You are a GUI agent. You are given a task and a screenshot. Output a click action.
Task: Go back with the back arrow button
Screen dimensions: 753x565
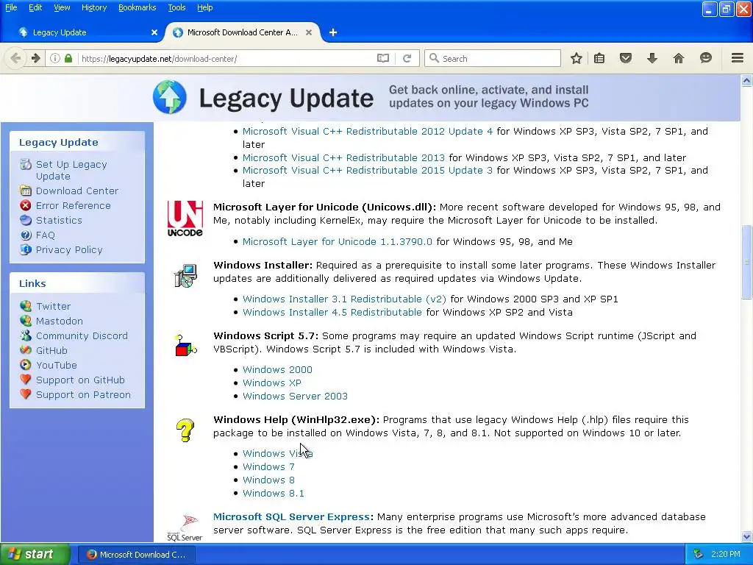(15, 58)
